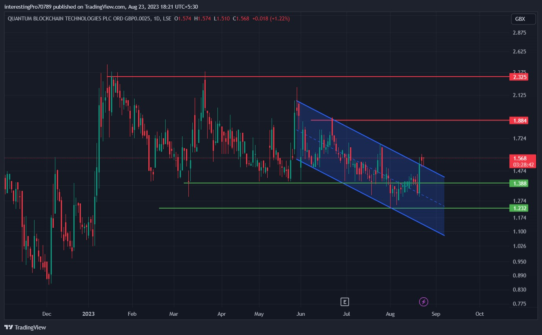This screenshot has width=542, height=335.
Task: Click the high value H1.574
Action: pyautogui.click(x=203, y=18)
